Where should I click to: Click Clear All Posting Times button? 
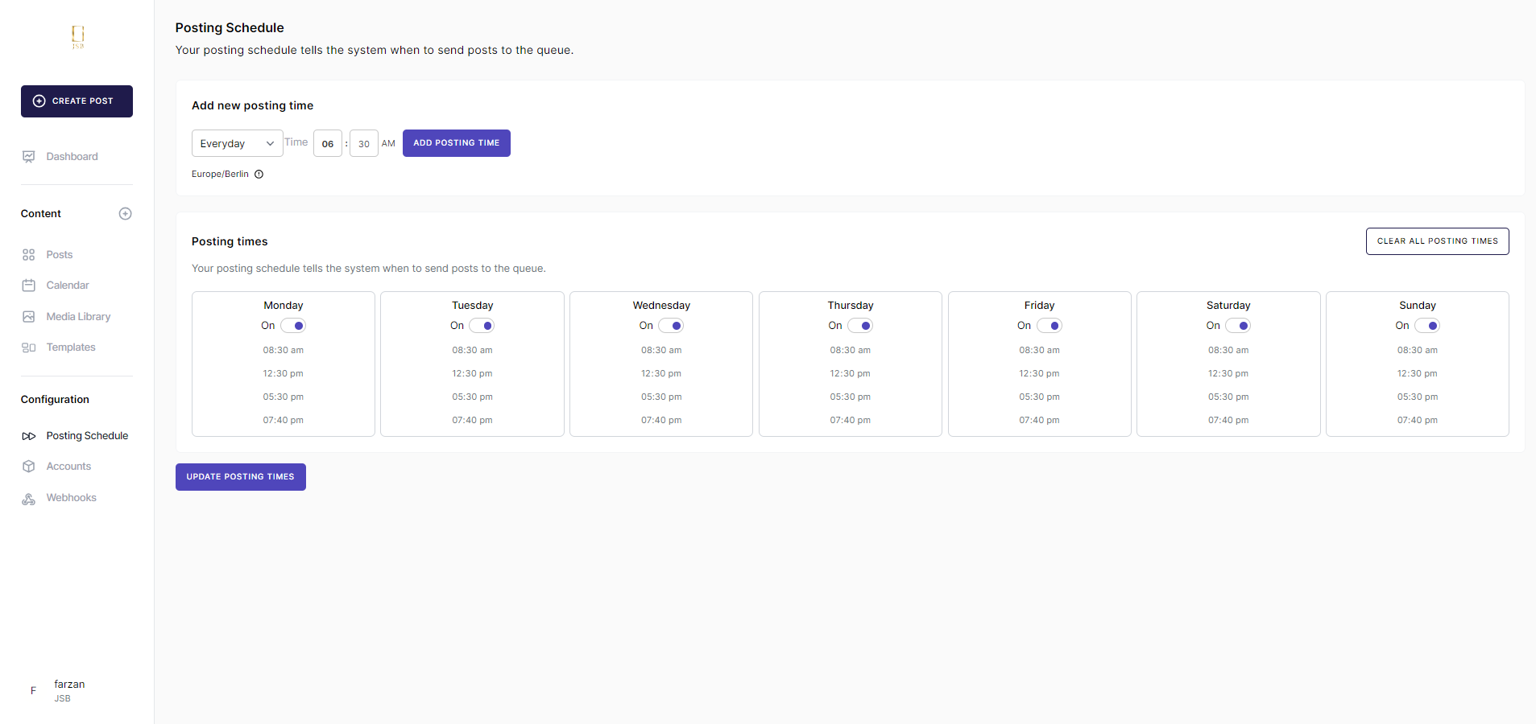coord(1437,241)
